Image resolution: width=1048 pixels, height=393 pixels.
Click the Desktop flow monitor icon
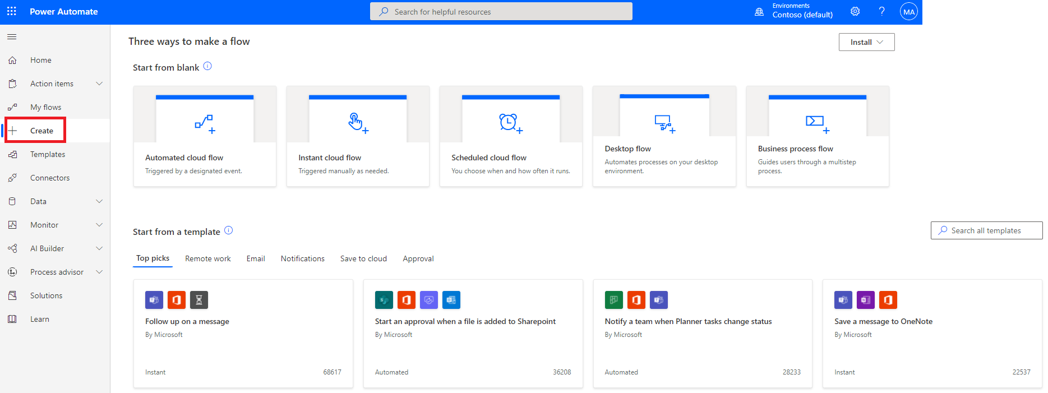665,124
